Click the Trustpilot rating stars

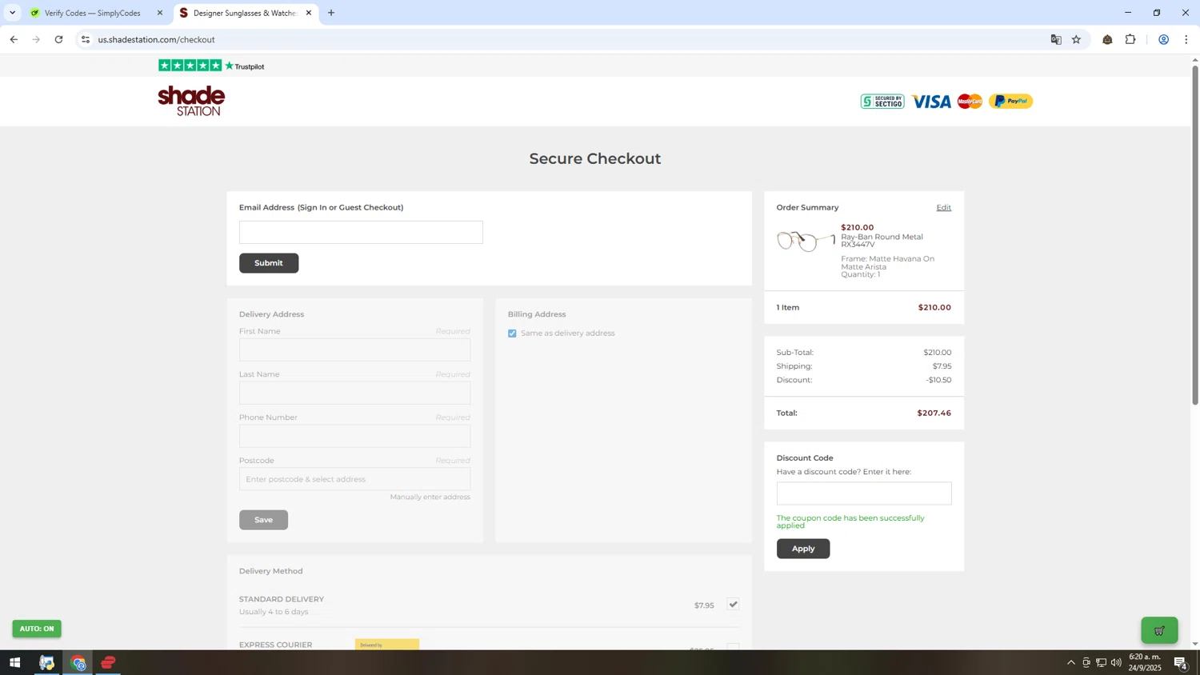click(x=190, y=66)
